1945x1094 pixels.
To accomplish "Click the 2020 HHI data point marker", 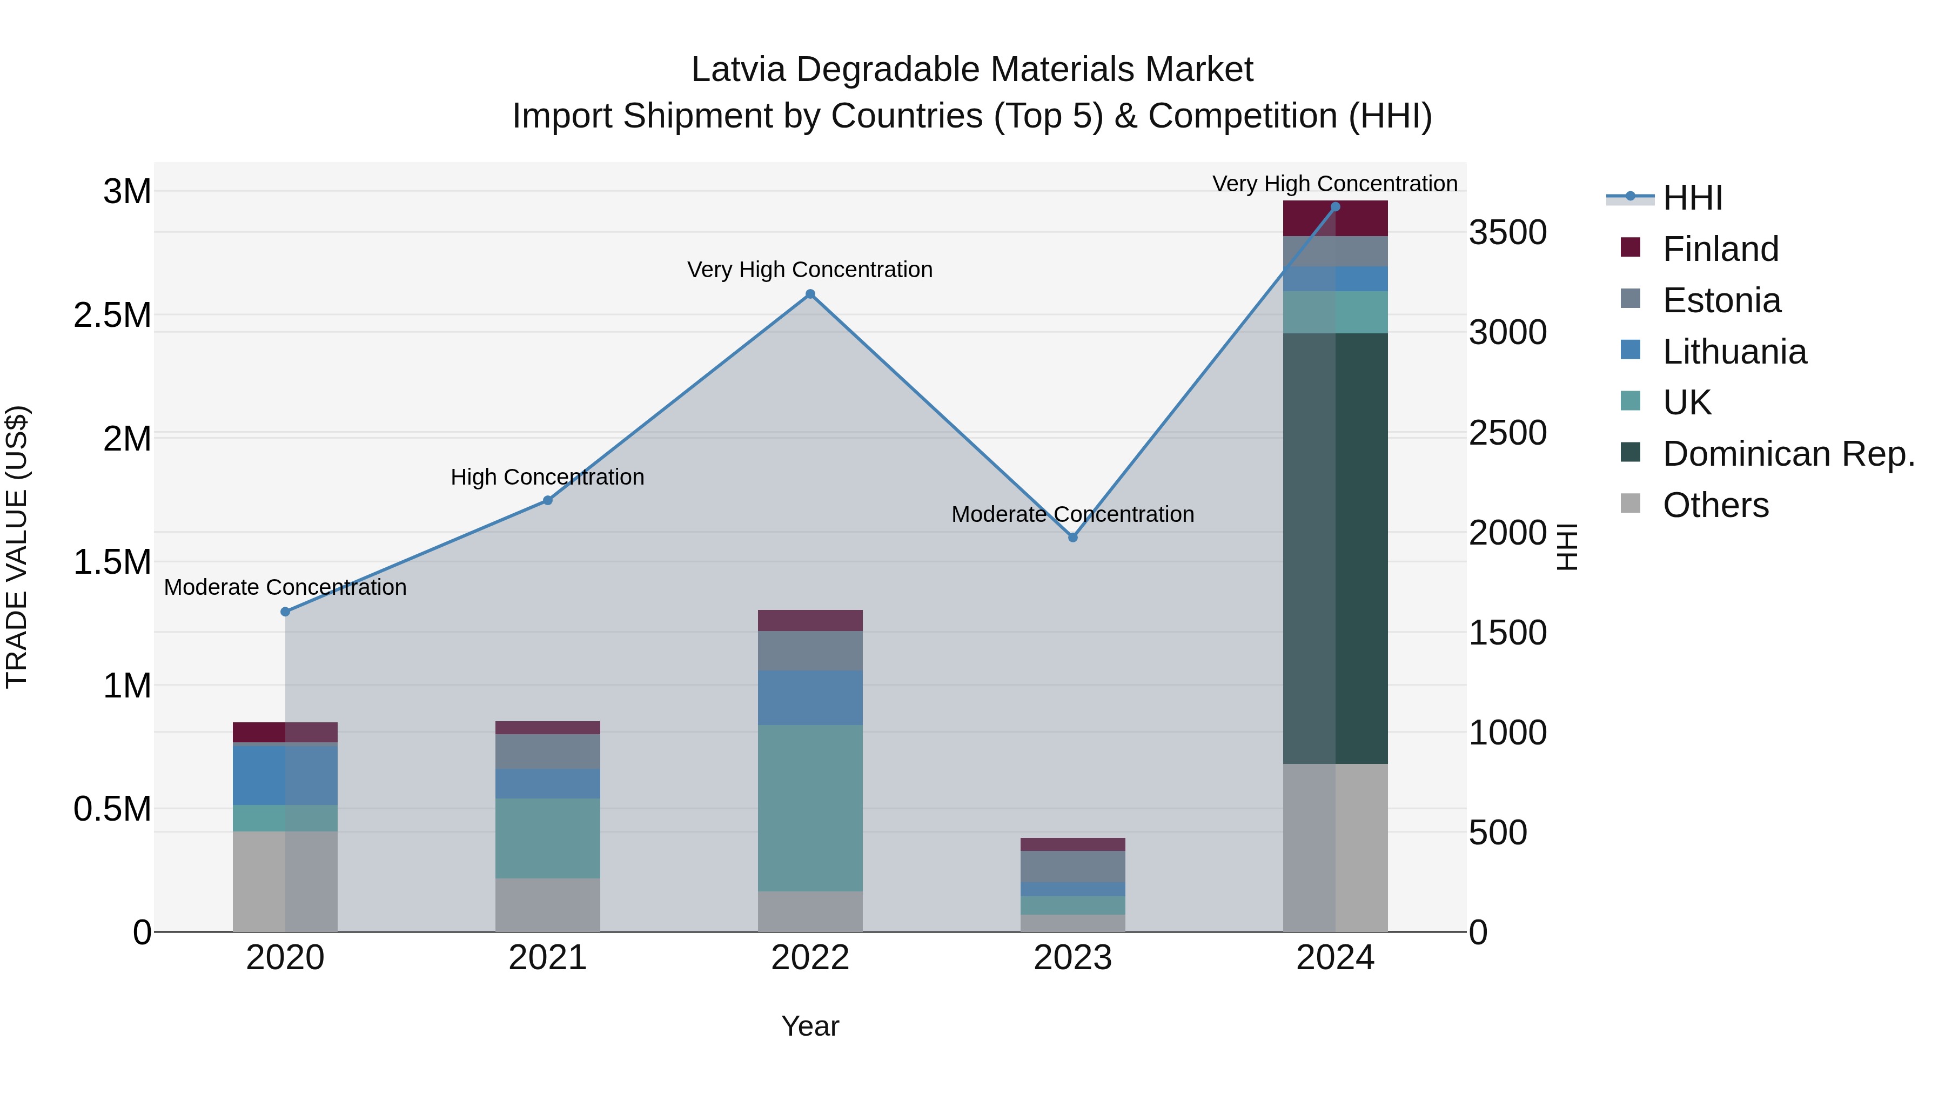I will pos(285,612).
